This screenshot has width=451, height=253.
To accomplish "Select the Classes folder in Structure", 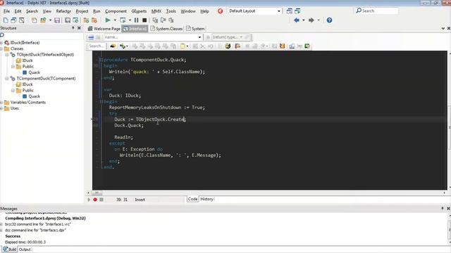I will tap(17, 48).
